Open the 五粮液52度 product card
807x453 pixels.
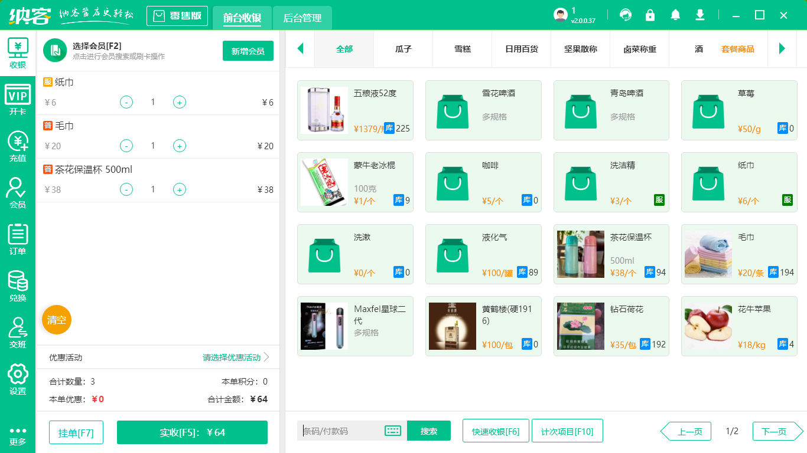tap(355, 110)
